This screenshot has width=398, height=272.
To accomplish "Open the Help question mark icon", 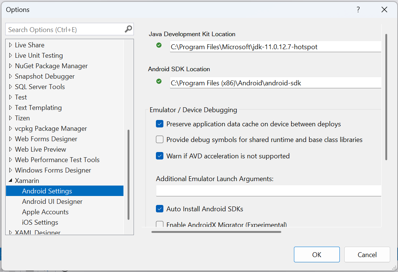I will click(x=358, y=10).
